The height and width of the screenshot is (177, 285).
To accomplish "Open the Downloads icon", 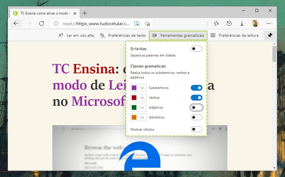I will [x=242, y=23].
